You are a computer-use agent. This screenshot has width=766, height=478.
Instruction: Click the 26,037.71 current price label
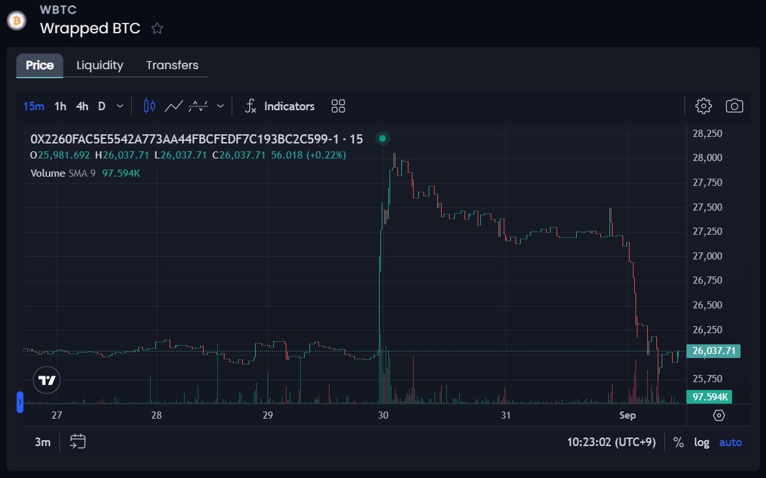(713, 351)
